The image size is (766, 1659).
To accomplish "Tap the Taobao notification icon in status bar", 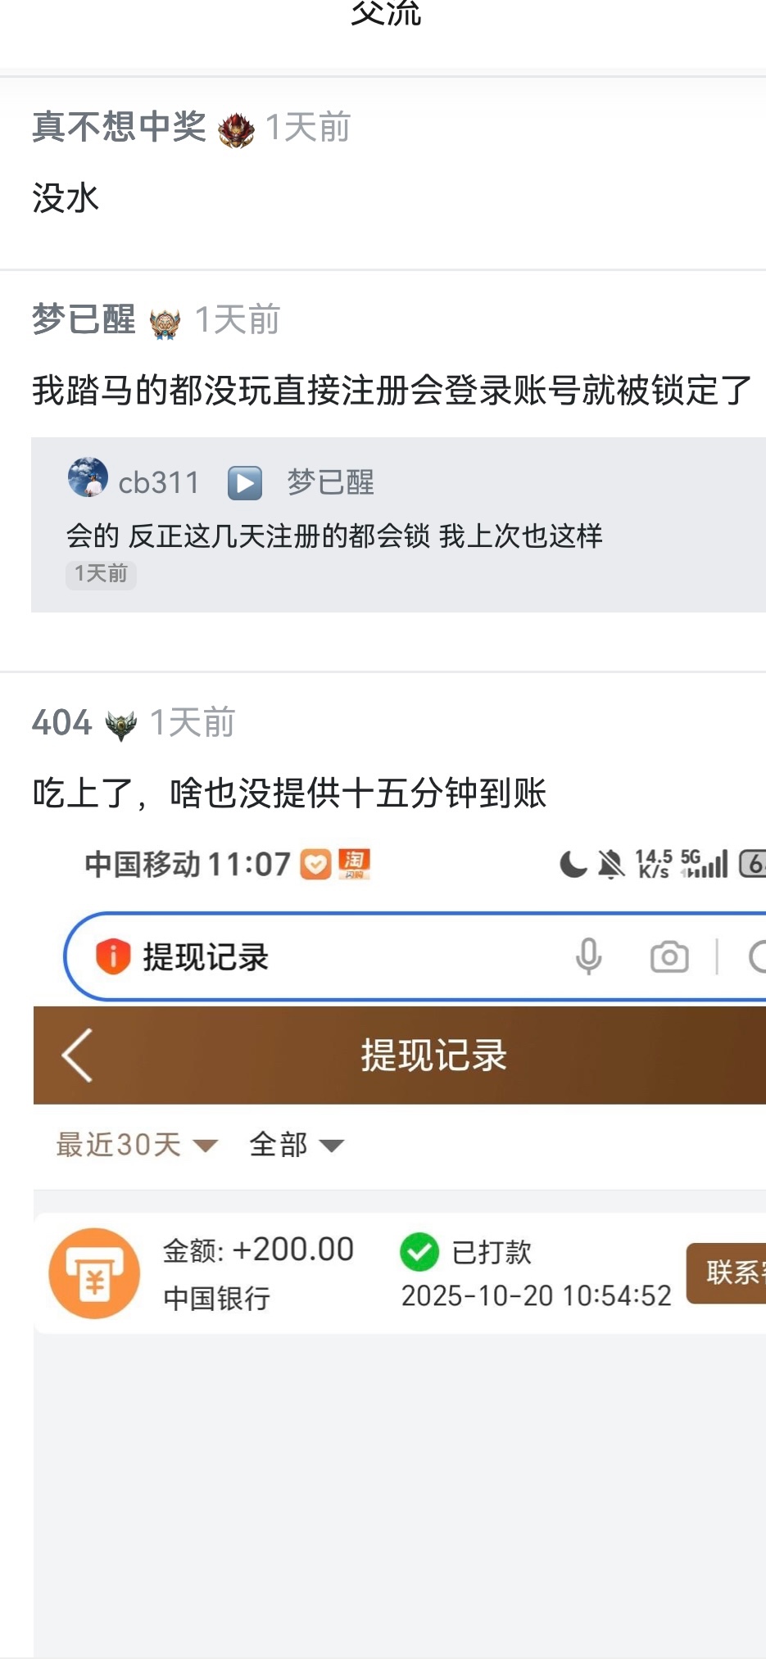I will (354, 864).
